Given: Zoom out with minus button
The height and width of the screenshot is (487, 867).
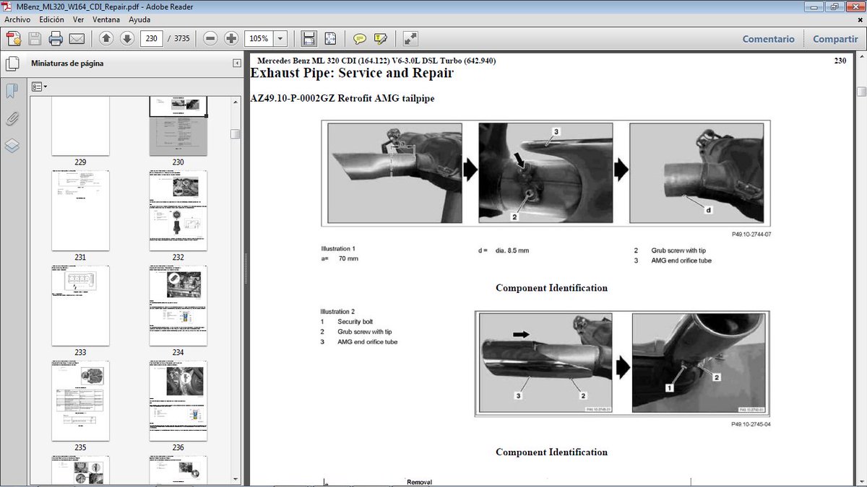Looking at the screenshot, I should pos(210,39).
